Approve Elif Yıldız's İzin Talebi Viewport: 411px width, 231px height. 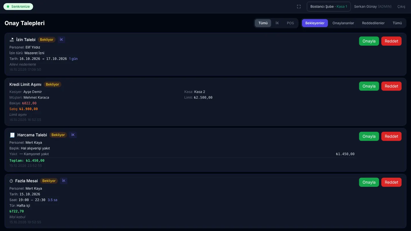pos(369,41)
